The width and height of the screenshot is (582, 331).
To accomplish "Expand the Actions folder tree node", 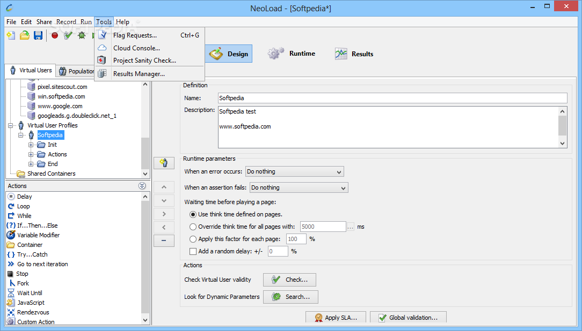I will pos(31,154).
